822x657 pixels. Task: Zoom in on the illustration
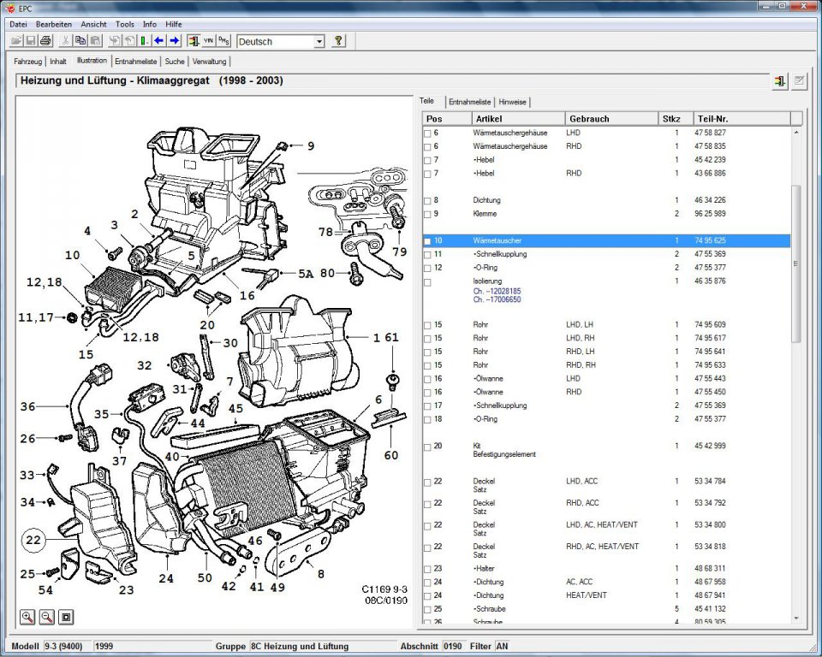coord(27,617)
